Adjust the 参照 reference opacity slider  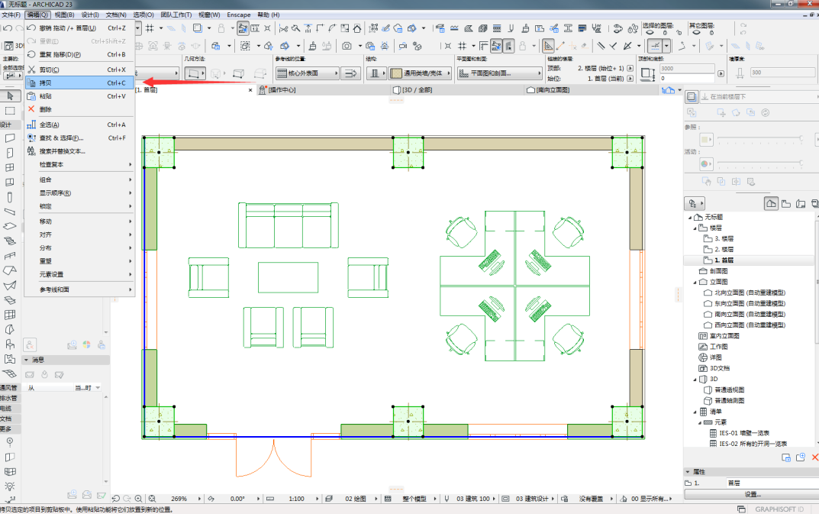click(760, 139)
